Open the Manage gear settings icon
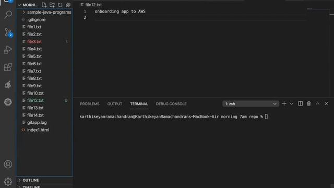The height and width of the screenshot is (188, 334). click(8, 182)
